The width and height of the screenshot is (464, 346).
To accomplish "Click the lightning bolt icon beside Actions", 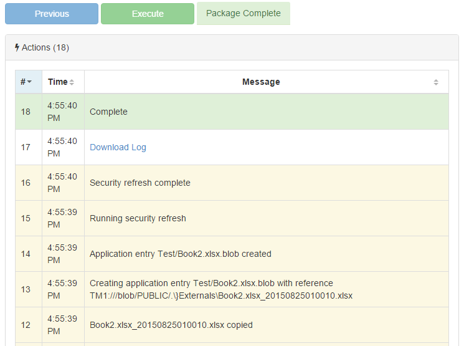I will (x=17, y=47).
